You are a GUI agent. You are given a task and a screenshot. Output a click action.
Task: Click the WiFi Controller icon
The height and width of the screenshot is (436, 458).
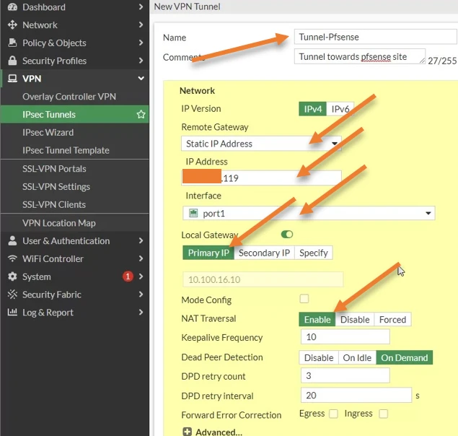pos(12,259)
